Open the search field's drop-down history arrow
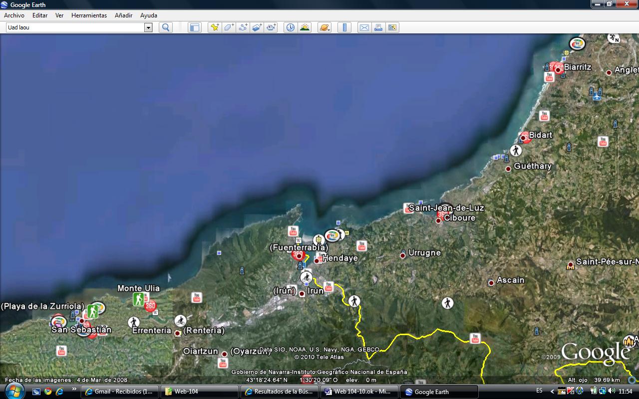 click(x=148, y=27)
